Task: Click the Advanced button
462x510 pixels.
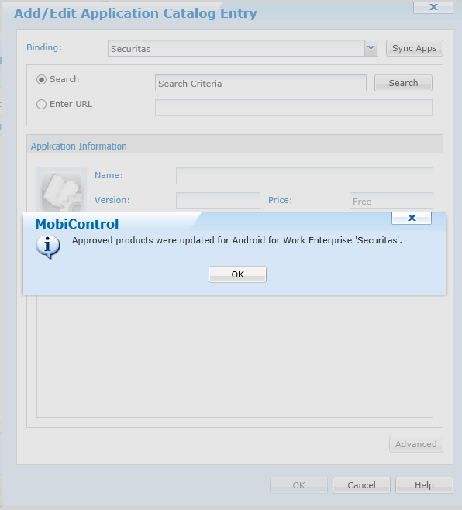Action: coord(415,444)
